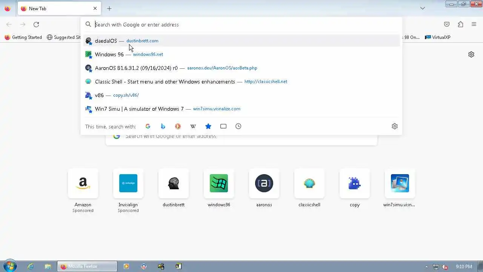This screenshot has width=483, height=272.
Task: Close the New Tab tab
Action: tap(95, 8)
